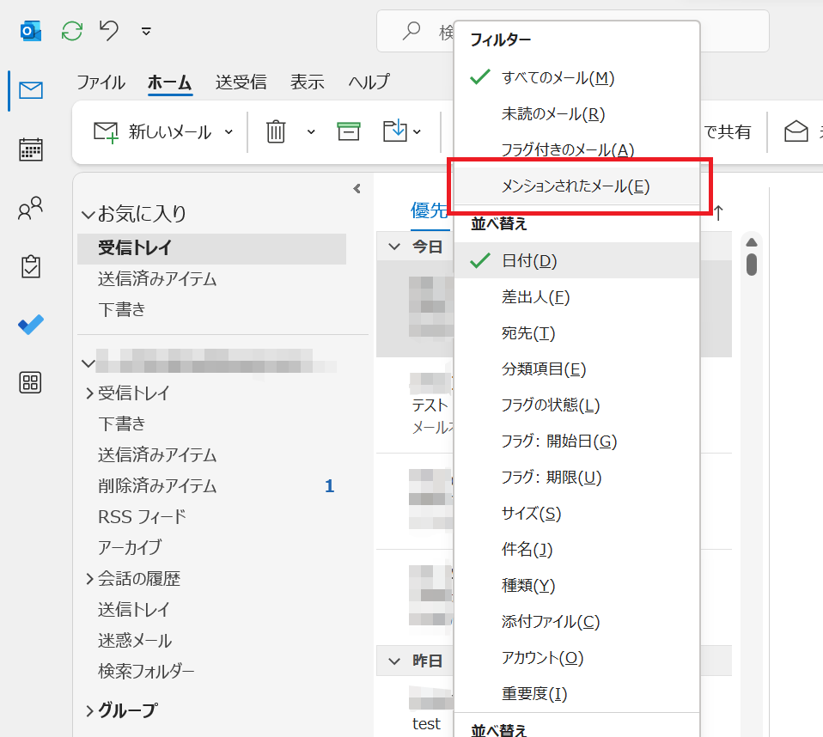Viewport: 823px width, 737px height.
Task: Click the 新しいメール button
Action: click(x=154, y=131)
